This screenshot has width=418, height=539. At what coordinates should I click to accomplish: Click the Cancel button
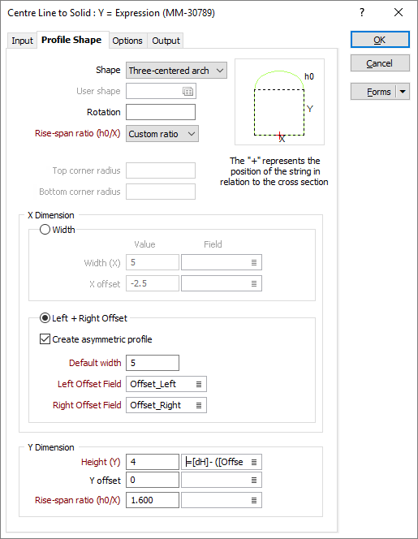click(380, 63)
